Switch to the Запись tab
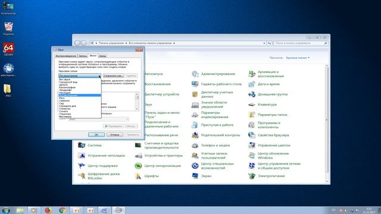Screen dimensions: 381x214 click(x=83, y=56)
